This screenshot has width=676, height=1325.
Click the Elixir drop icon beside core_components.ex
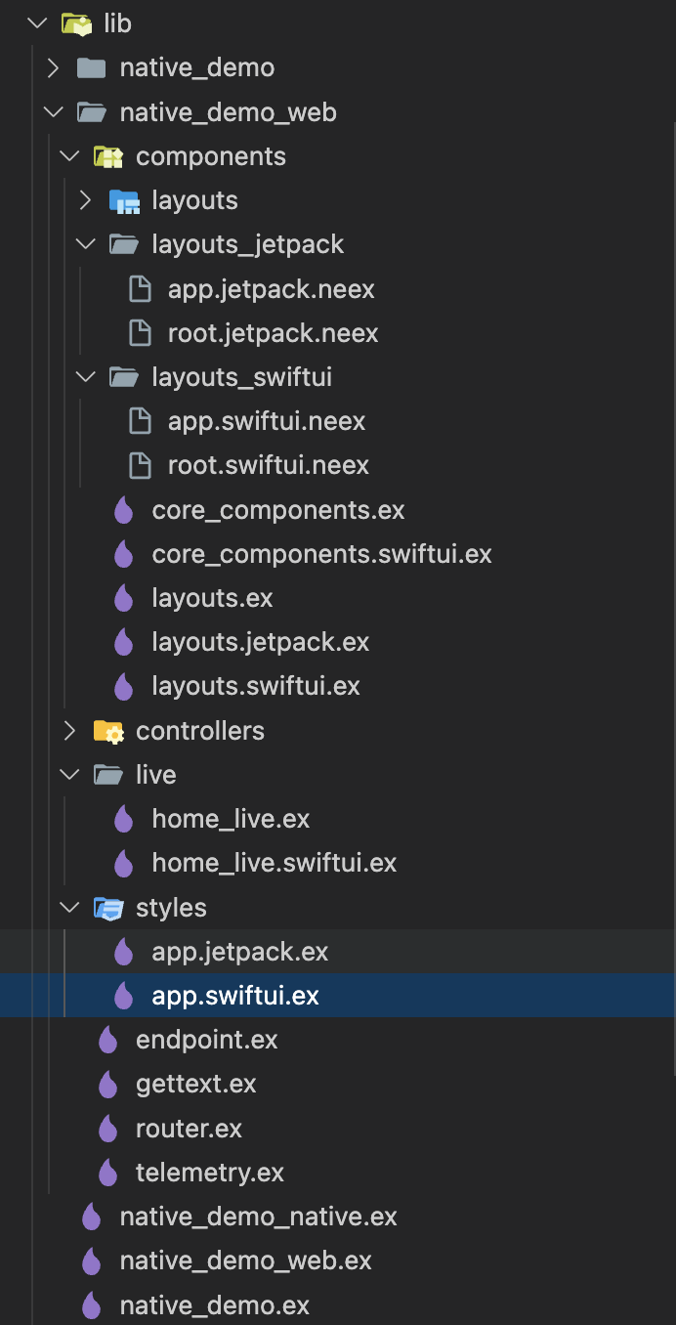pos(124,509)
